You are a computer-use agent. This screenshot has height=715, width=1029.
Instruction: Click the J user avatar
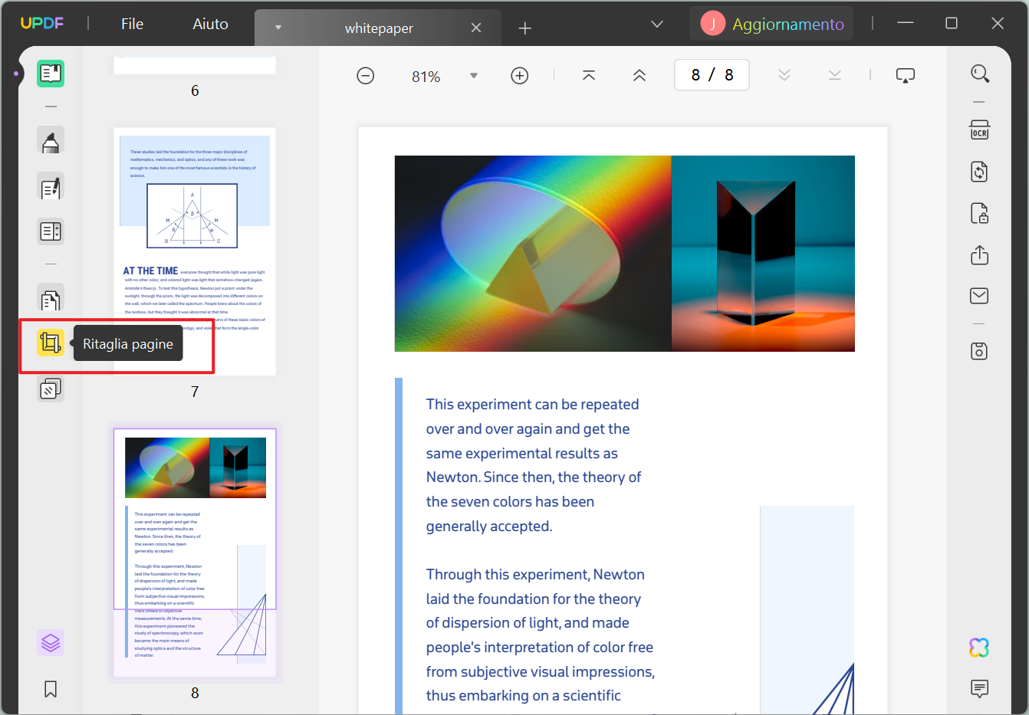712,24
